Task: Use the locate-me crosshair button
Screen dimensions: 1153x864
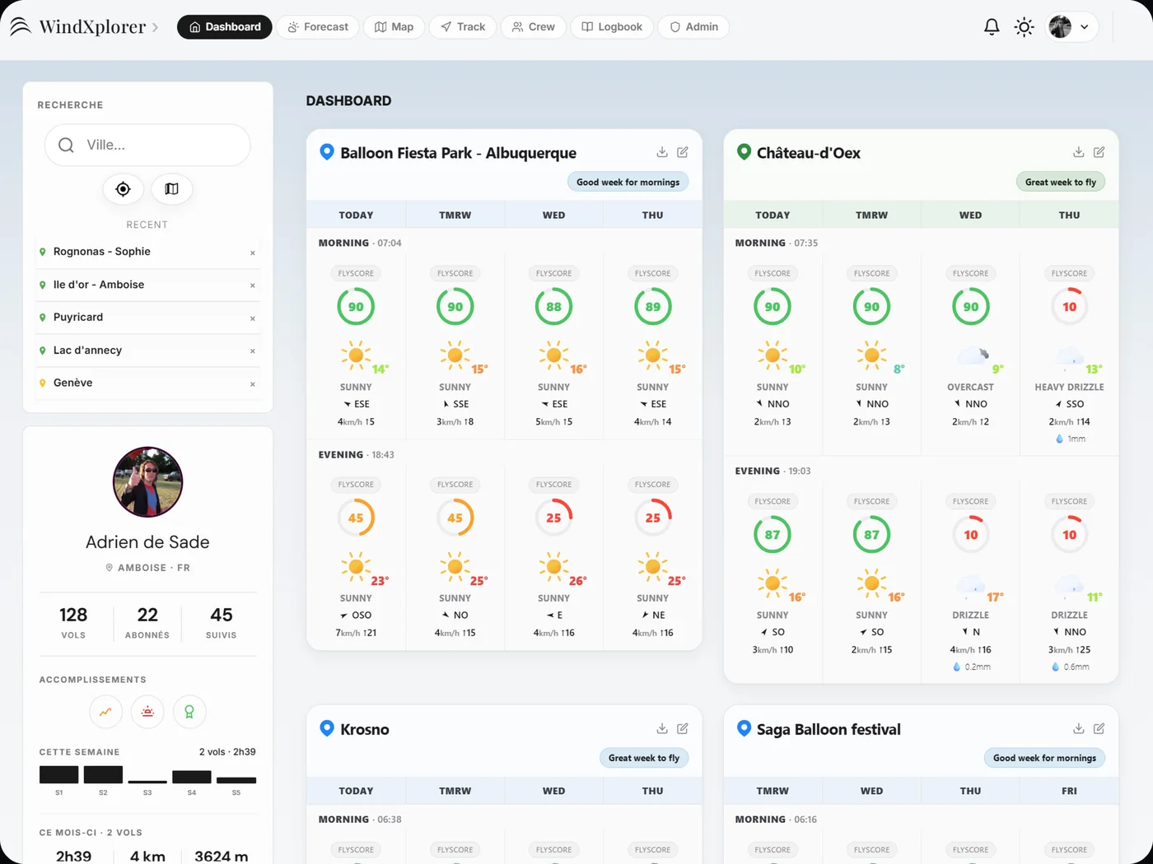Action: point(123,189)
